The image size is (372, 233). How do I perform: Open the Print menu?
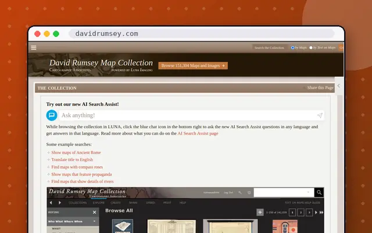tap(167, 203)
